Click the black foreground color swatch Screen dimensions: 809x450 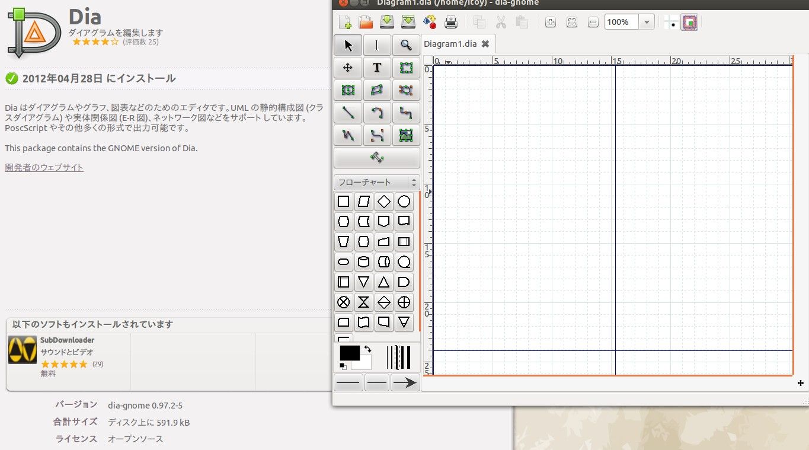click(x=348, y=353)
